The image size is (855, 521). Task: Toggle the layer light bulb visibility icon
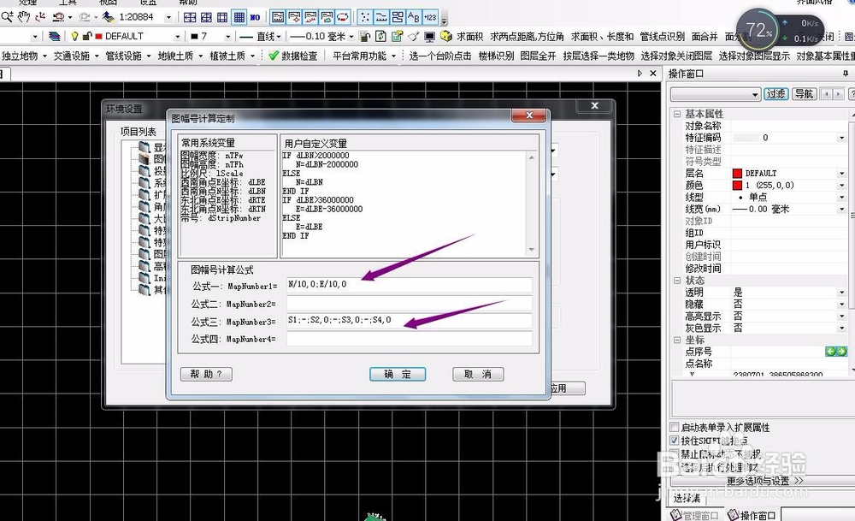[x=74, y=37]
